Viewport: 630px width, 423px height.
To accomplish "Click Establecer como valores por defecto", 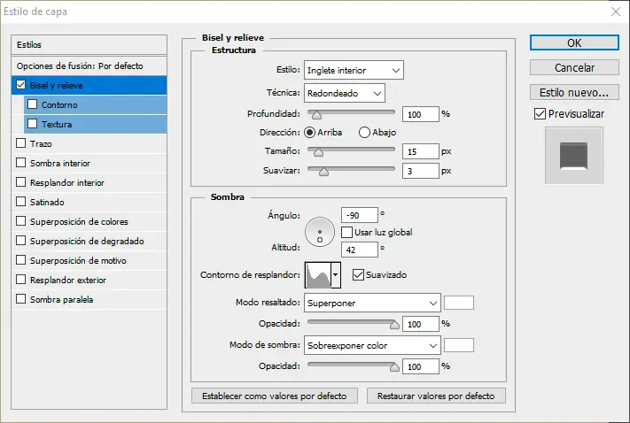I will [x=275, y=396].
